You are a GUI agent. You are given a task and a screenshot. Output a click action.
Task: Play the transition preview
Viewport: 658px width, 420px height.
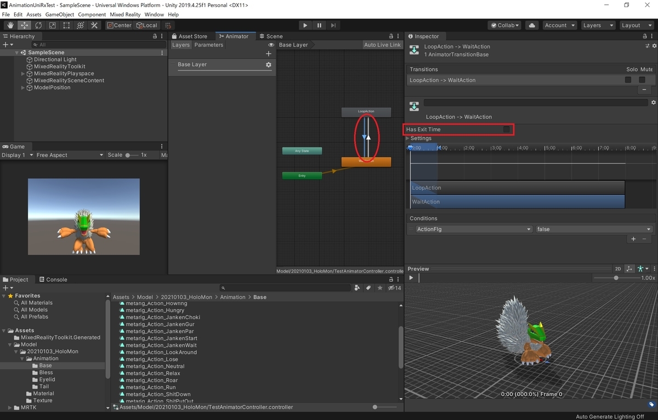point(411,278)
